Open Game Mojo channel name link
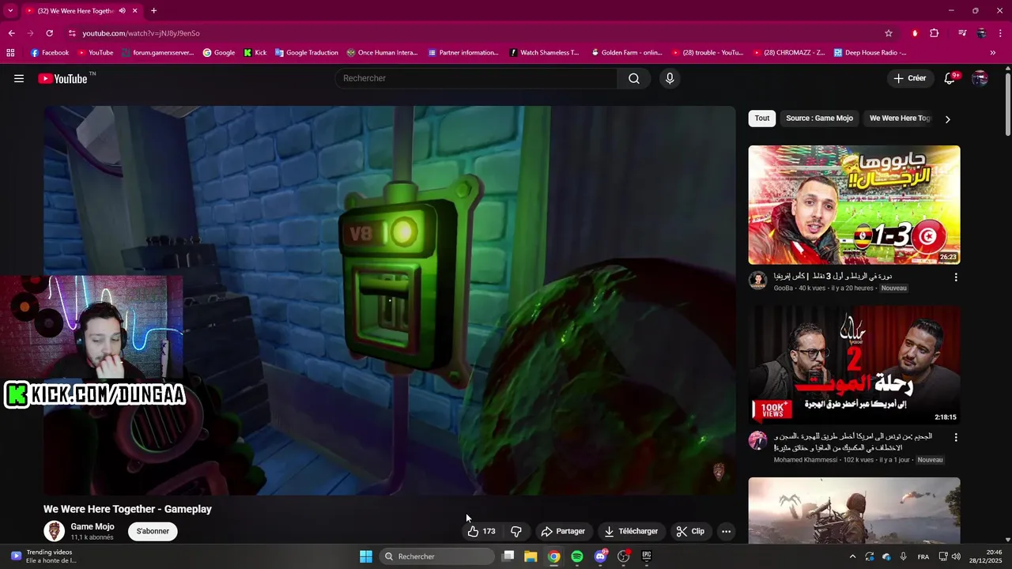 (x=93, y=526)
